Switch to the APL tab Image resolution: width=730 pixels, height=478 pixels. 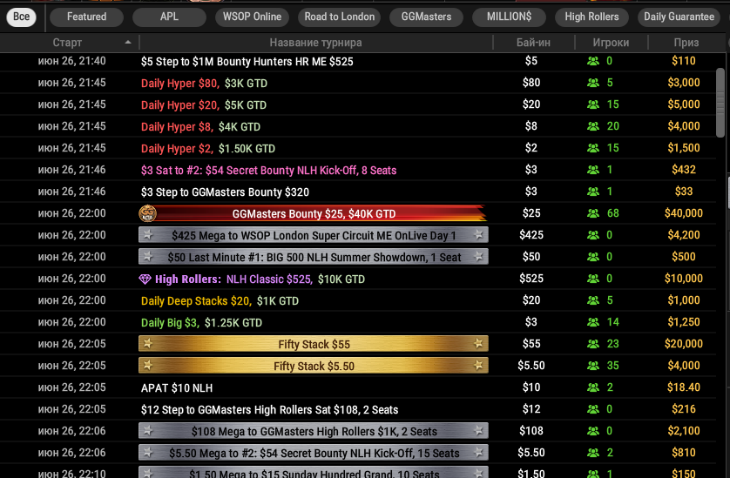tap(169, 17)
